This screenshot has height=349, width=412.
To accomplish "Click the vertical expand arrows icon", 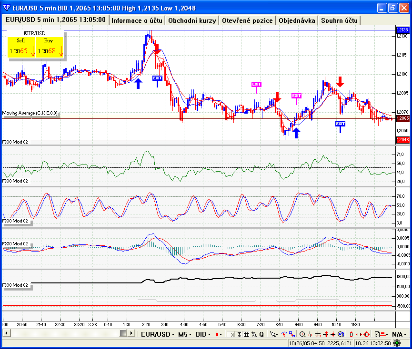I will click(x=326, y=334).
